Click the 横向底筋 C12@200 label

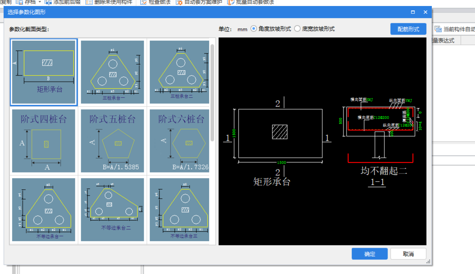[x=373, y=118]
